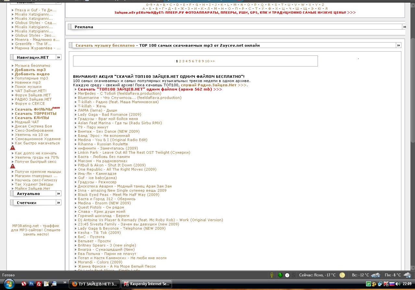Click the green µTorrent tray icon
The image size is (415, 290).
point(369,284)
